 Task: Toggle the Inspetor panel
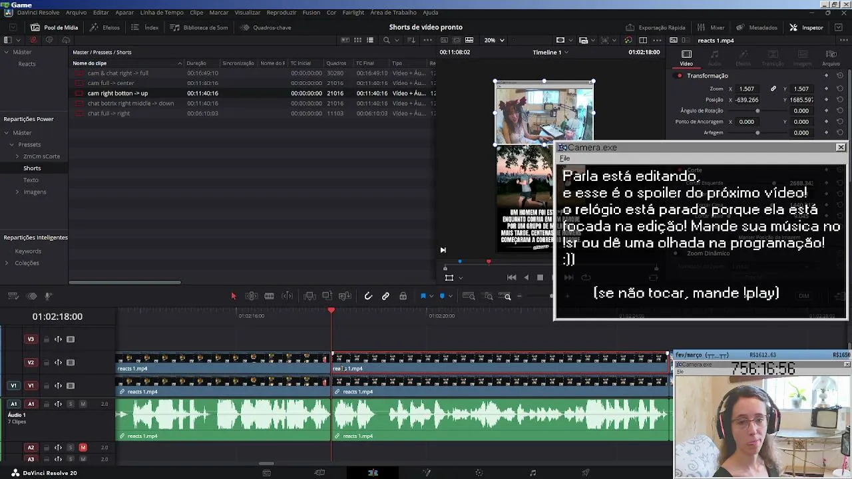click(x=806, y=27)
